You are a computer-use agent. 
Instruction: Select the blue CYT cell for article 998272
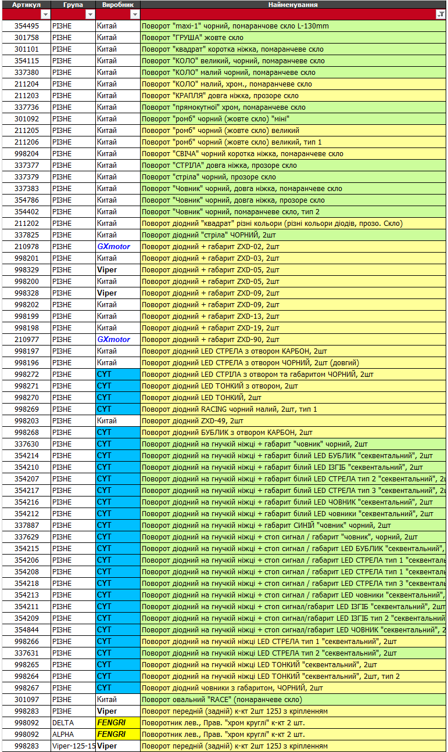pyautogui.click(x=118, y=375)
